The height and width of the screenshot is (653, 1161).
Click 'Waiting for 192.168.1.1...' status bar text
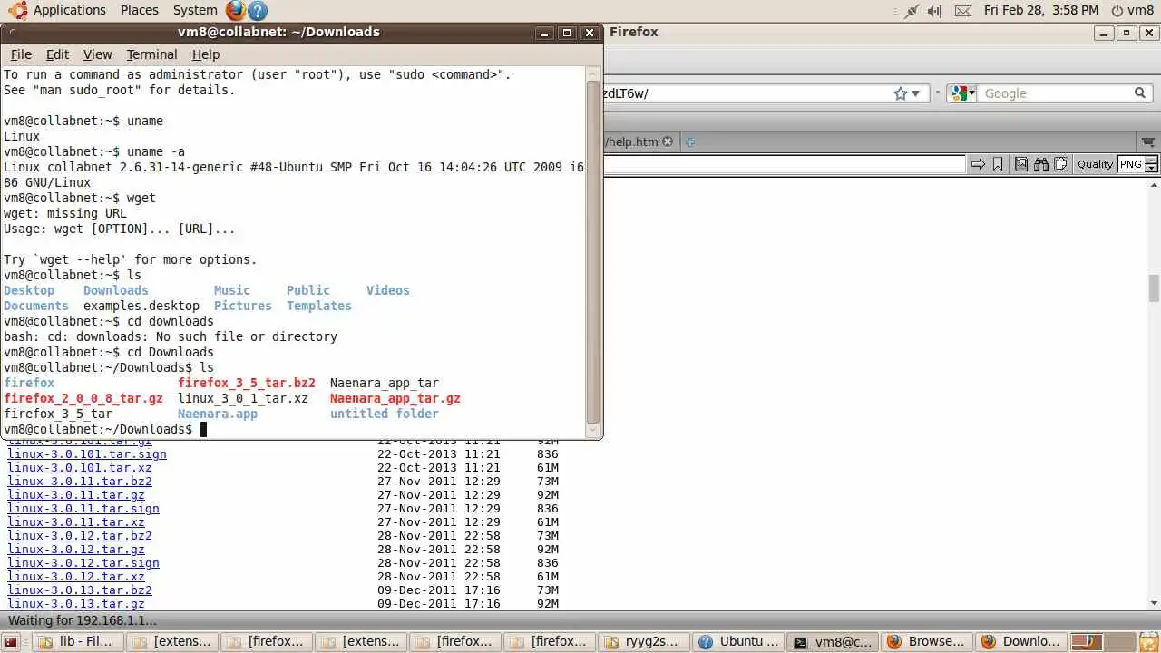83,620
